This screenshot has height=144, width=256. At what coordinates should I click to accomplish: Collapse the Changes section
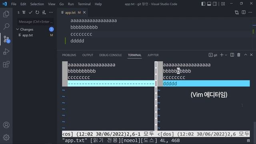pyautogui.click(x=18, y=29)
